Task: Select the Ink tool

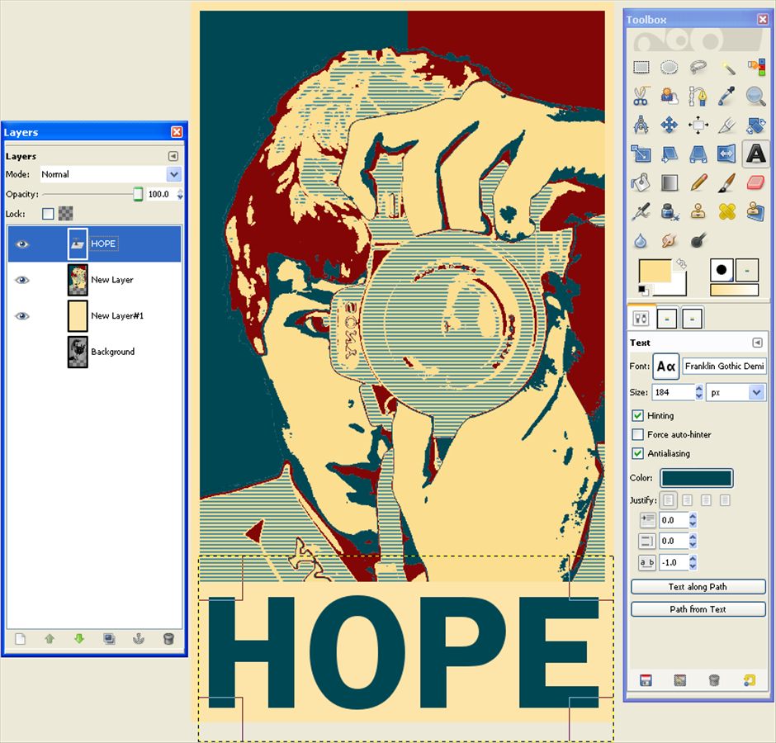Action: [670, 212]
